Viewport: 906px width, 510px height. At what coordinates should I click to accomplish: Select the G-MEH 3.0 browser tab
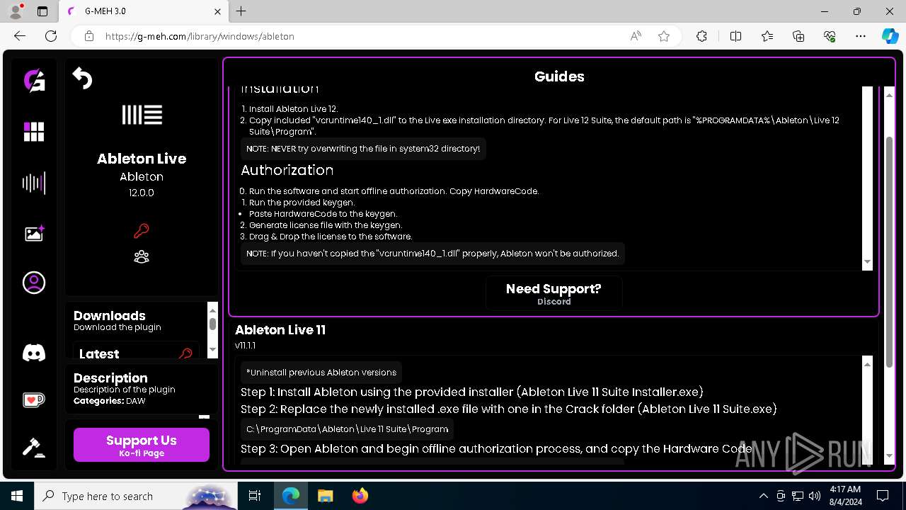[x=144, y=11]
